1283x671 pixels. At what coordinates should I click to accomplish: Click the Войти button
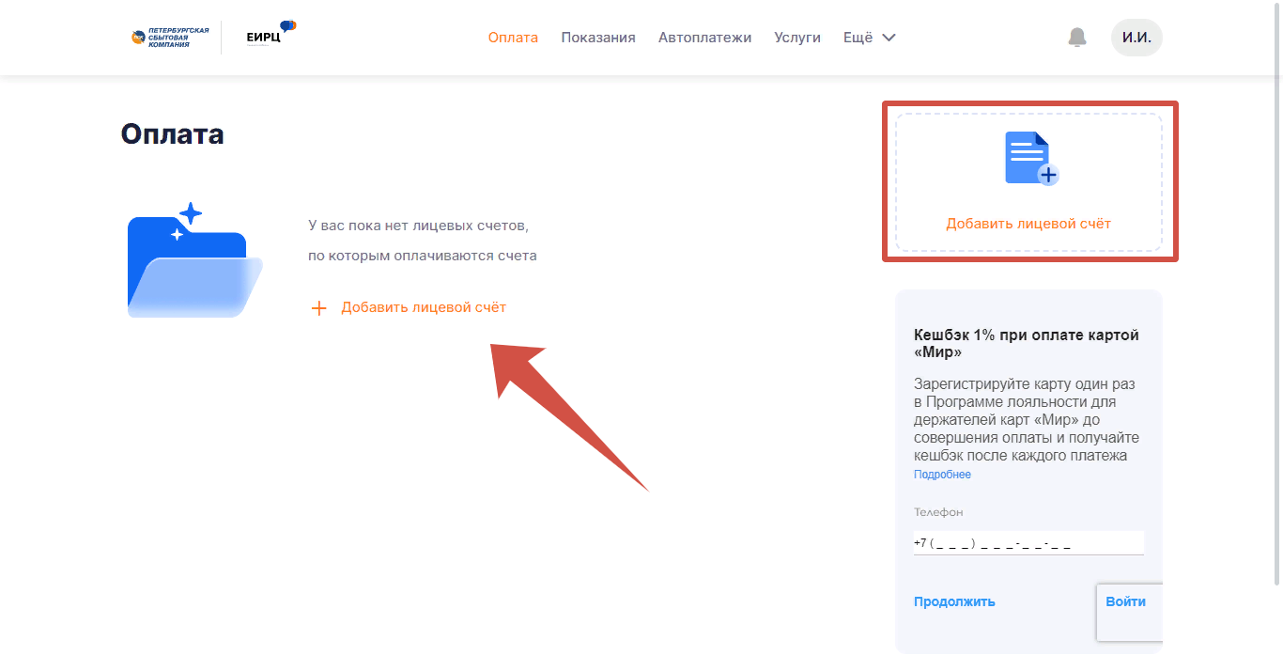1125,601
